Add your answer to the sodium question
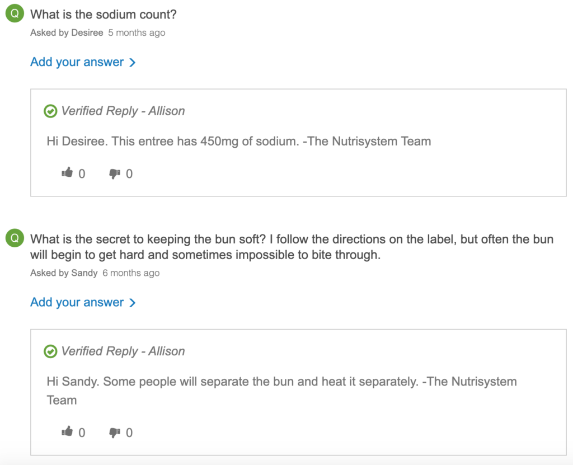Image resolution: width=573 pixels, height=465 pixels. pyautogui.click(x=77, y=62)
